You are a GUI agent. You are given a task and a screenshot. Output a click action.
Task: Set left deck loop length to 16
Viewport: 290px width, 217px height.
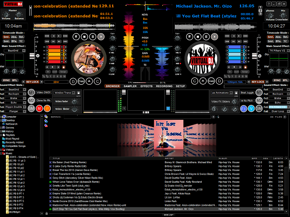coord(64,76)
